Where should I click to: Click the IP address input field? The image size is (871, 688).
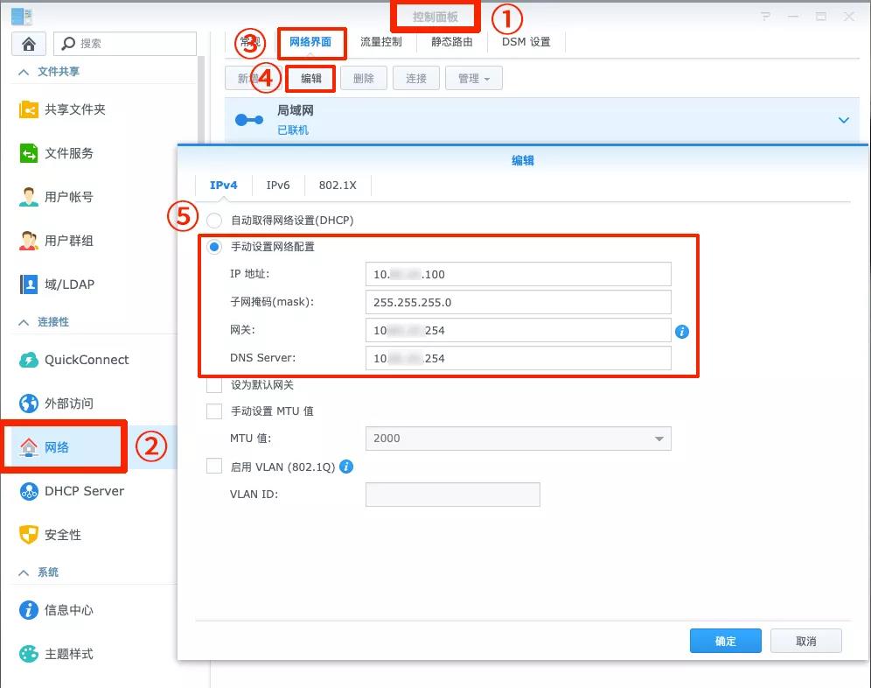519,274
